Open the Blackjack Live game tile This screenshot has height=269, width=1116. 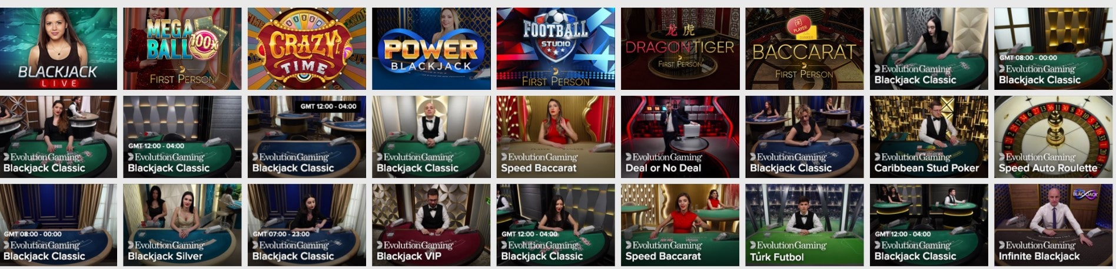click(x=58, y=49)
